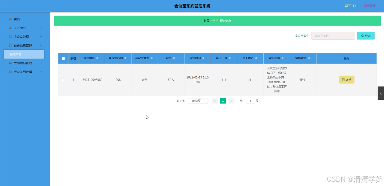Click the sort arrows on the 审核状态 column
The width and height of the screenshot is (384, 186).
[310, 58]
